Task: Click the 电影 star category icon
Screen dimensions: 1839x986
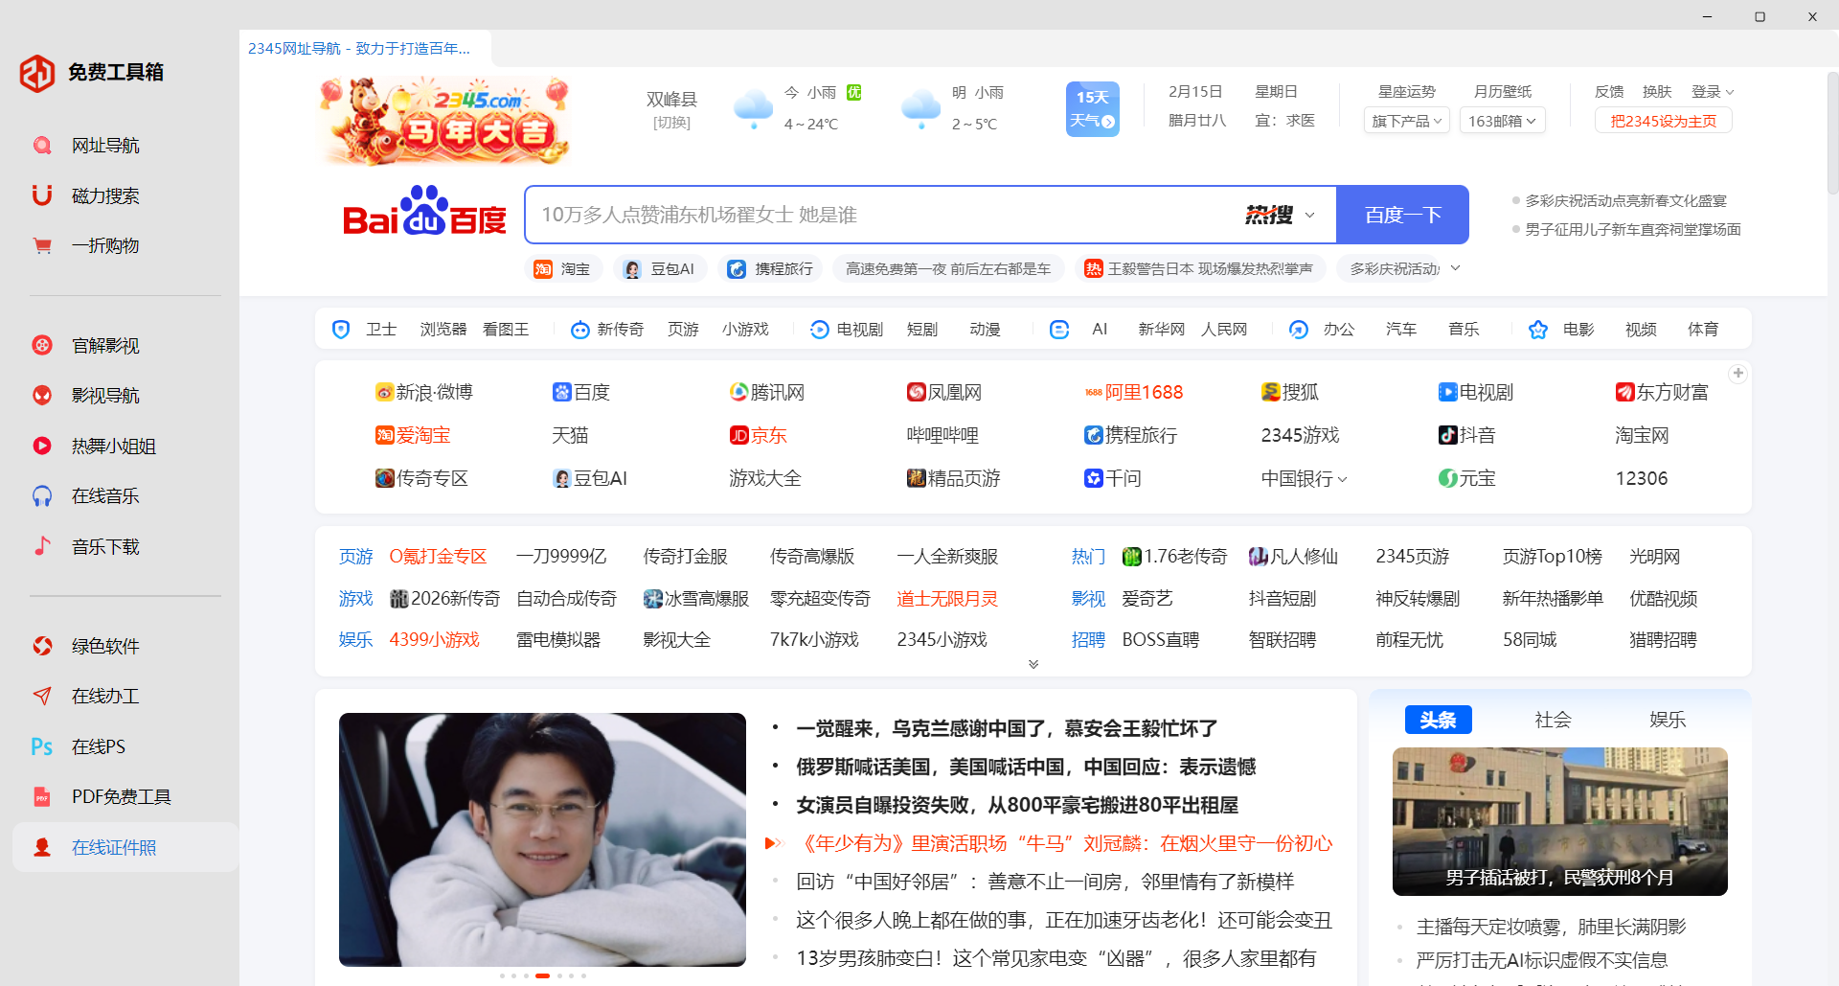Action: [x=1538, y=330]
